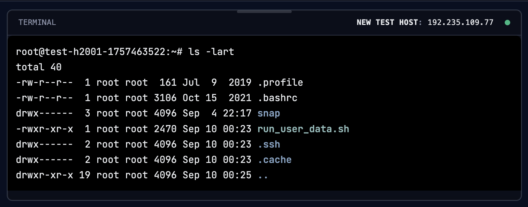Click the NEW TEST HOST label
The image size is (528, 207).
[387, 23]
